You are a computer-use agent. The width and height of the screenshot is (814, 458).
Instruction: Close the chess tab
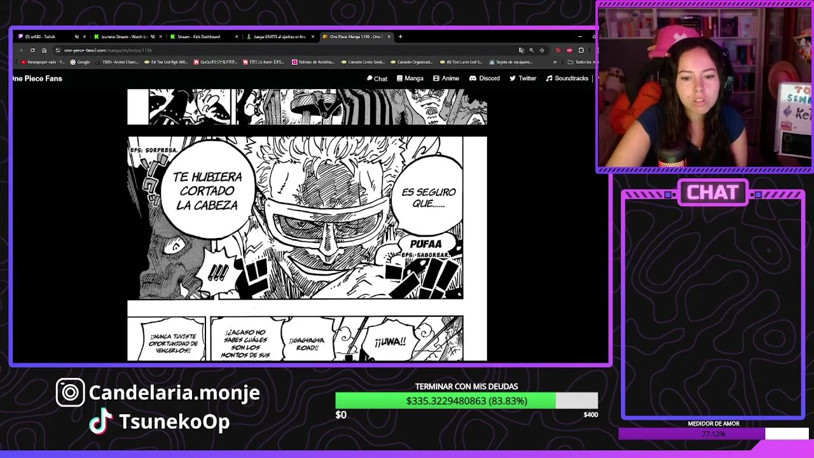[x=313, y=37]
